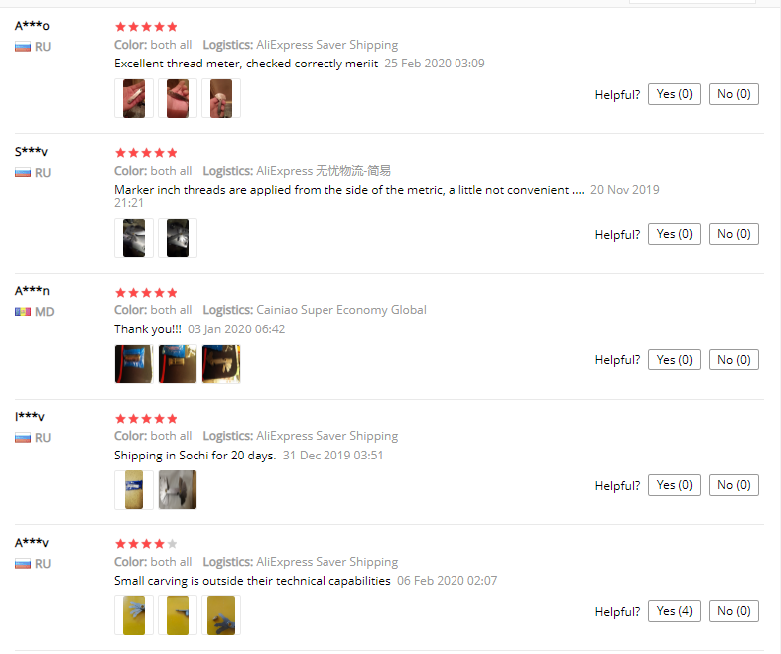Open second photo in Sochi shipping review
781x654 pixels.
pyautogui.click(x=178, y=490)
